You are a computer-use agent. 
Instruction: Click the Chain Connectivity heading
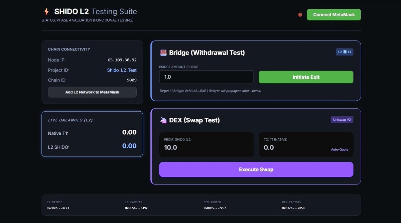69,49
